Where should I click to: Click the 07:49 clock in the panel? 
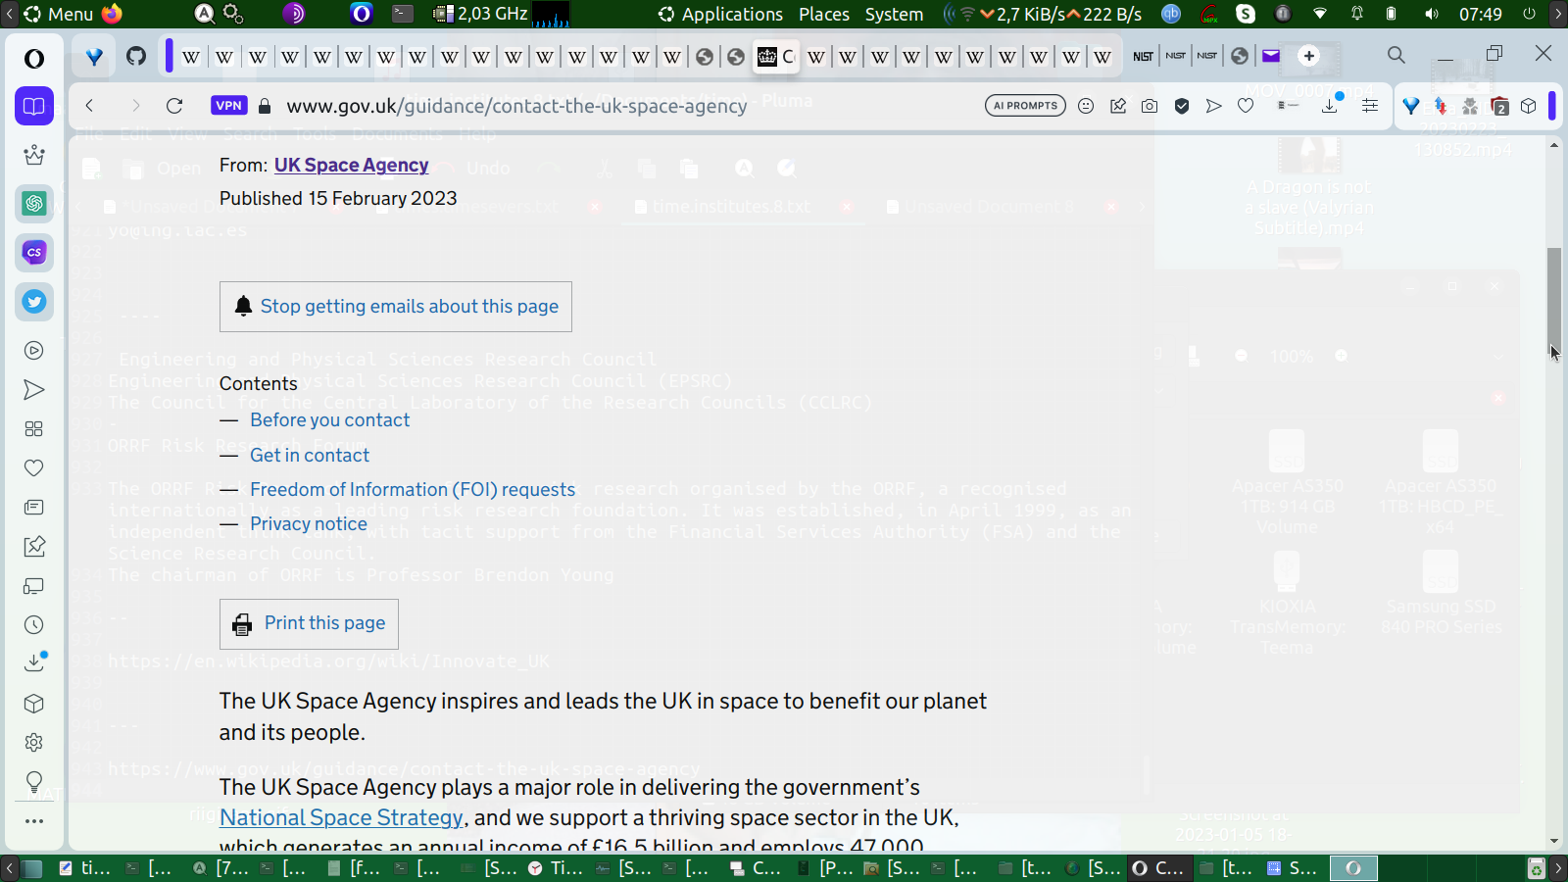coord(1481,14)
